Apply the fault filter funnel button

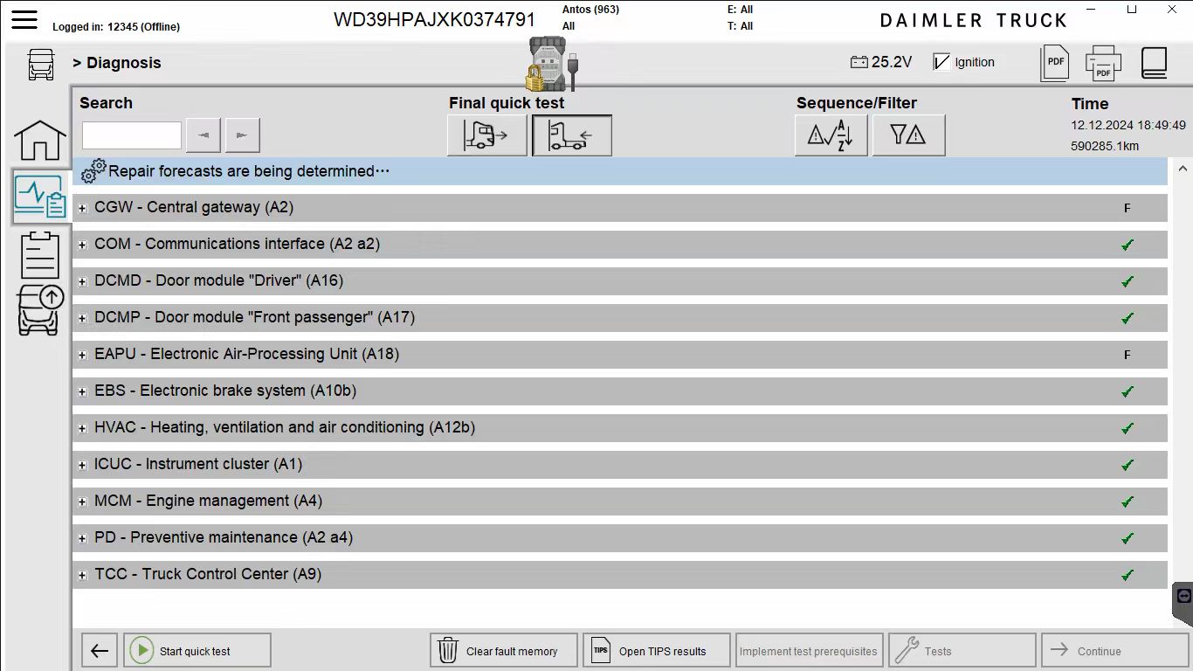point(908,135)
